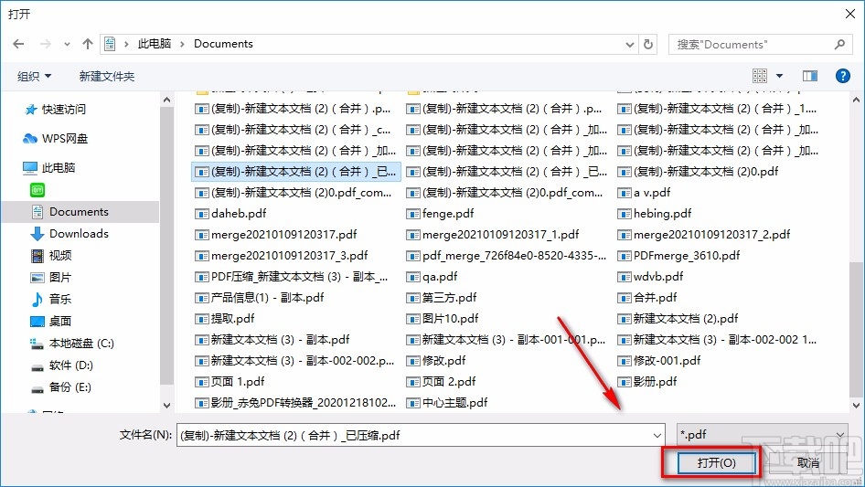
Task: Expand the file name history dropdown
Action: click(657, 435)
